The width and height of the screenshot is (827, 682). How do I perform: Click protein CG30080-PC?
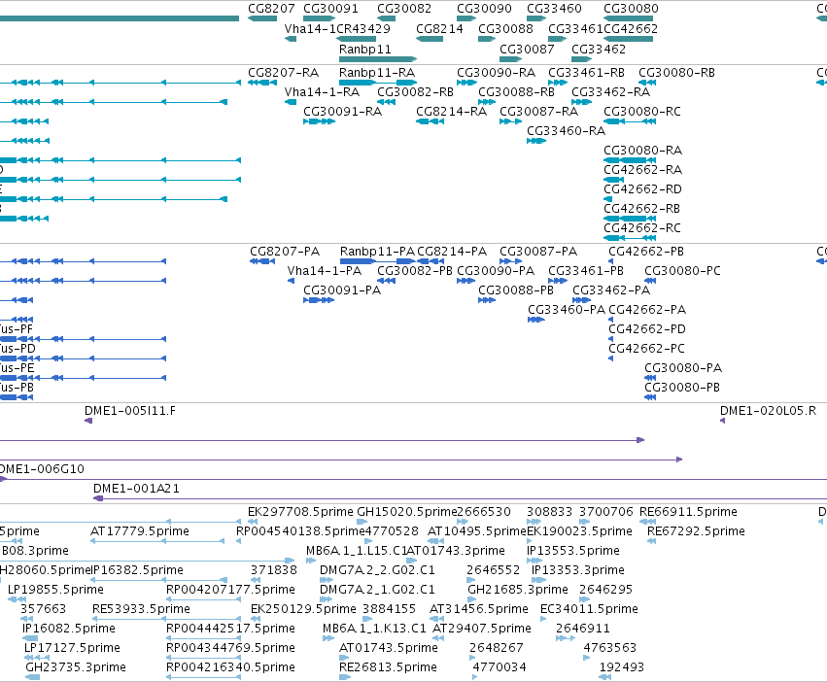650,281
